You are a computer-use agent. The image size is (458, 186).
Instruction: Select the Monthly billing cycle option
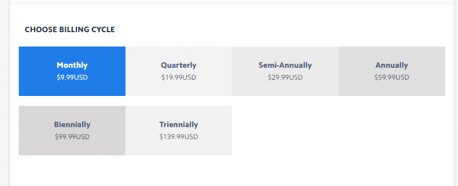coord(72,71)
